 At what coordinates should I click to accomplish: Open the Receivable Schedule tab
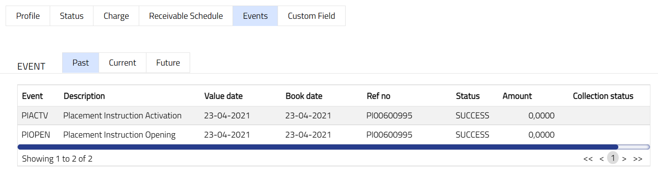pos(186,16)
